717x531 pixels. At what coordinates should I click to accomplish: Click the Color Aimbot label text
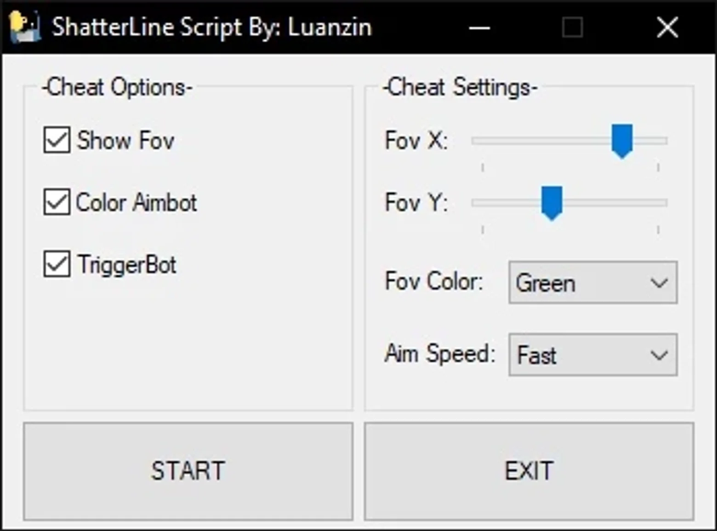[x=137, y=202]
